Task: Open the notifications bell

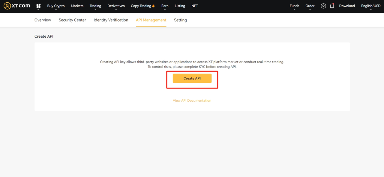Action: pyautogui.click(x=332, y=6)
